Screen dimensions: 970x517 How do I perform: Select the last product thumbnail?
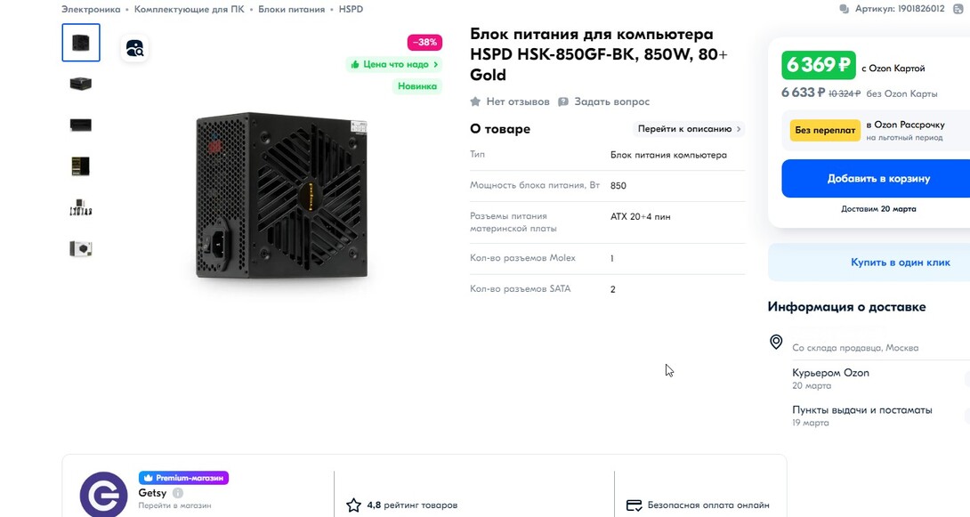point(81,249)
